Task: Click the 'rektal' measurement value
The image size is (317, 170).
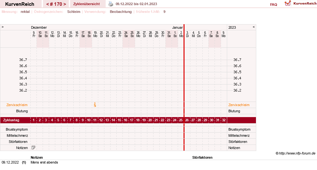Action: (25, 12)
